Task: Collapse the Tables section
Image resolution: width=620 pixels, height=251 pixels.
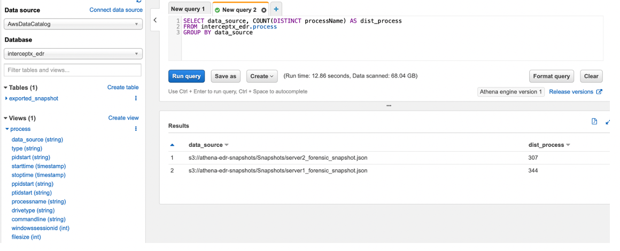Action: pyautogui.click(x=6, y=88)
